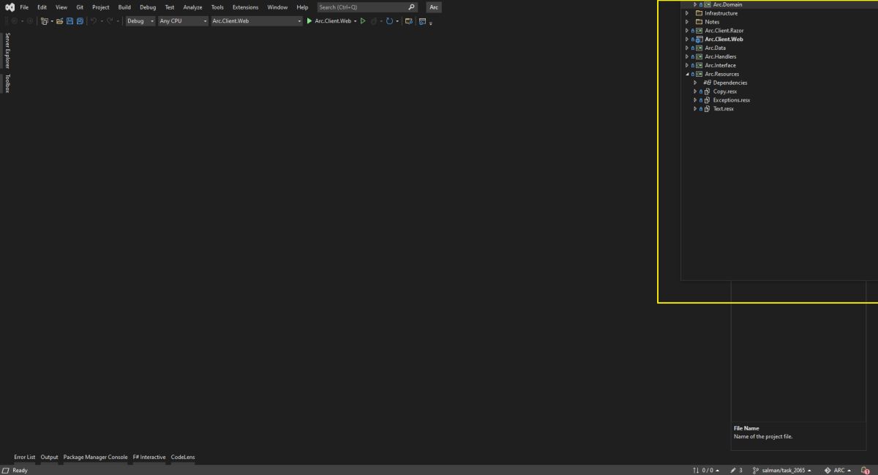Click the Notes folder icon

click(x=699, y=22)
